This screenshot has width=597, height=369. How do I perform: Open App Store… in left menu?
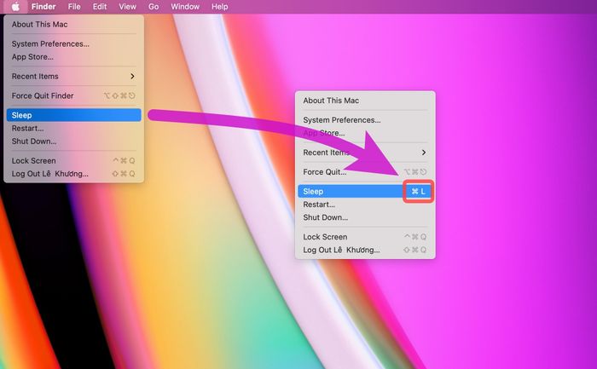tap(74, 57)
